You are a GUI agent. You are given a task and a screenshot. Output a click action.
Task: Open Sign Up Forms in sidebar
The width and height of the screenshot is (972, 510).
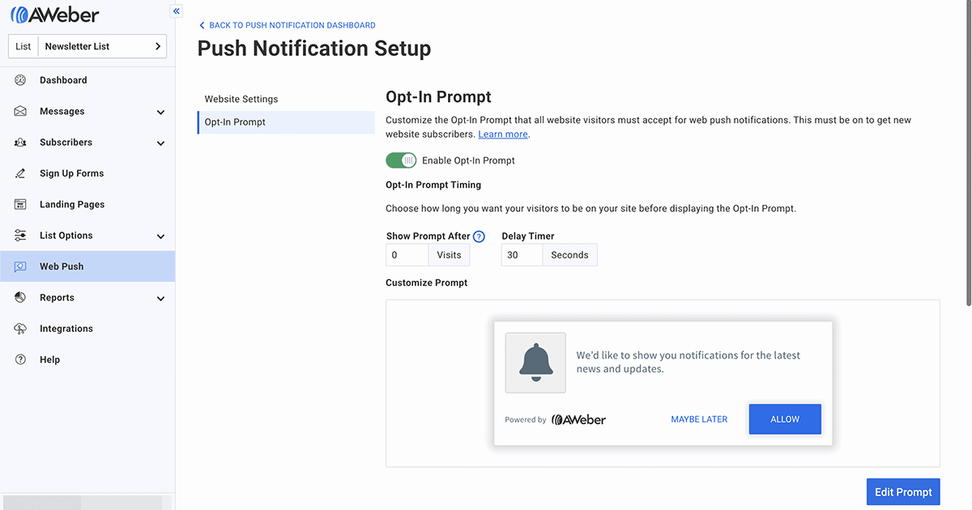coord(87,173)
